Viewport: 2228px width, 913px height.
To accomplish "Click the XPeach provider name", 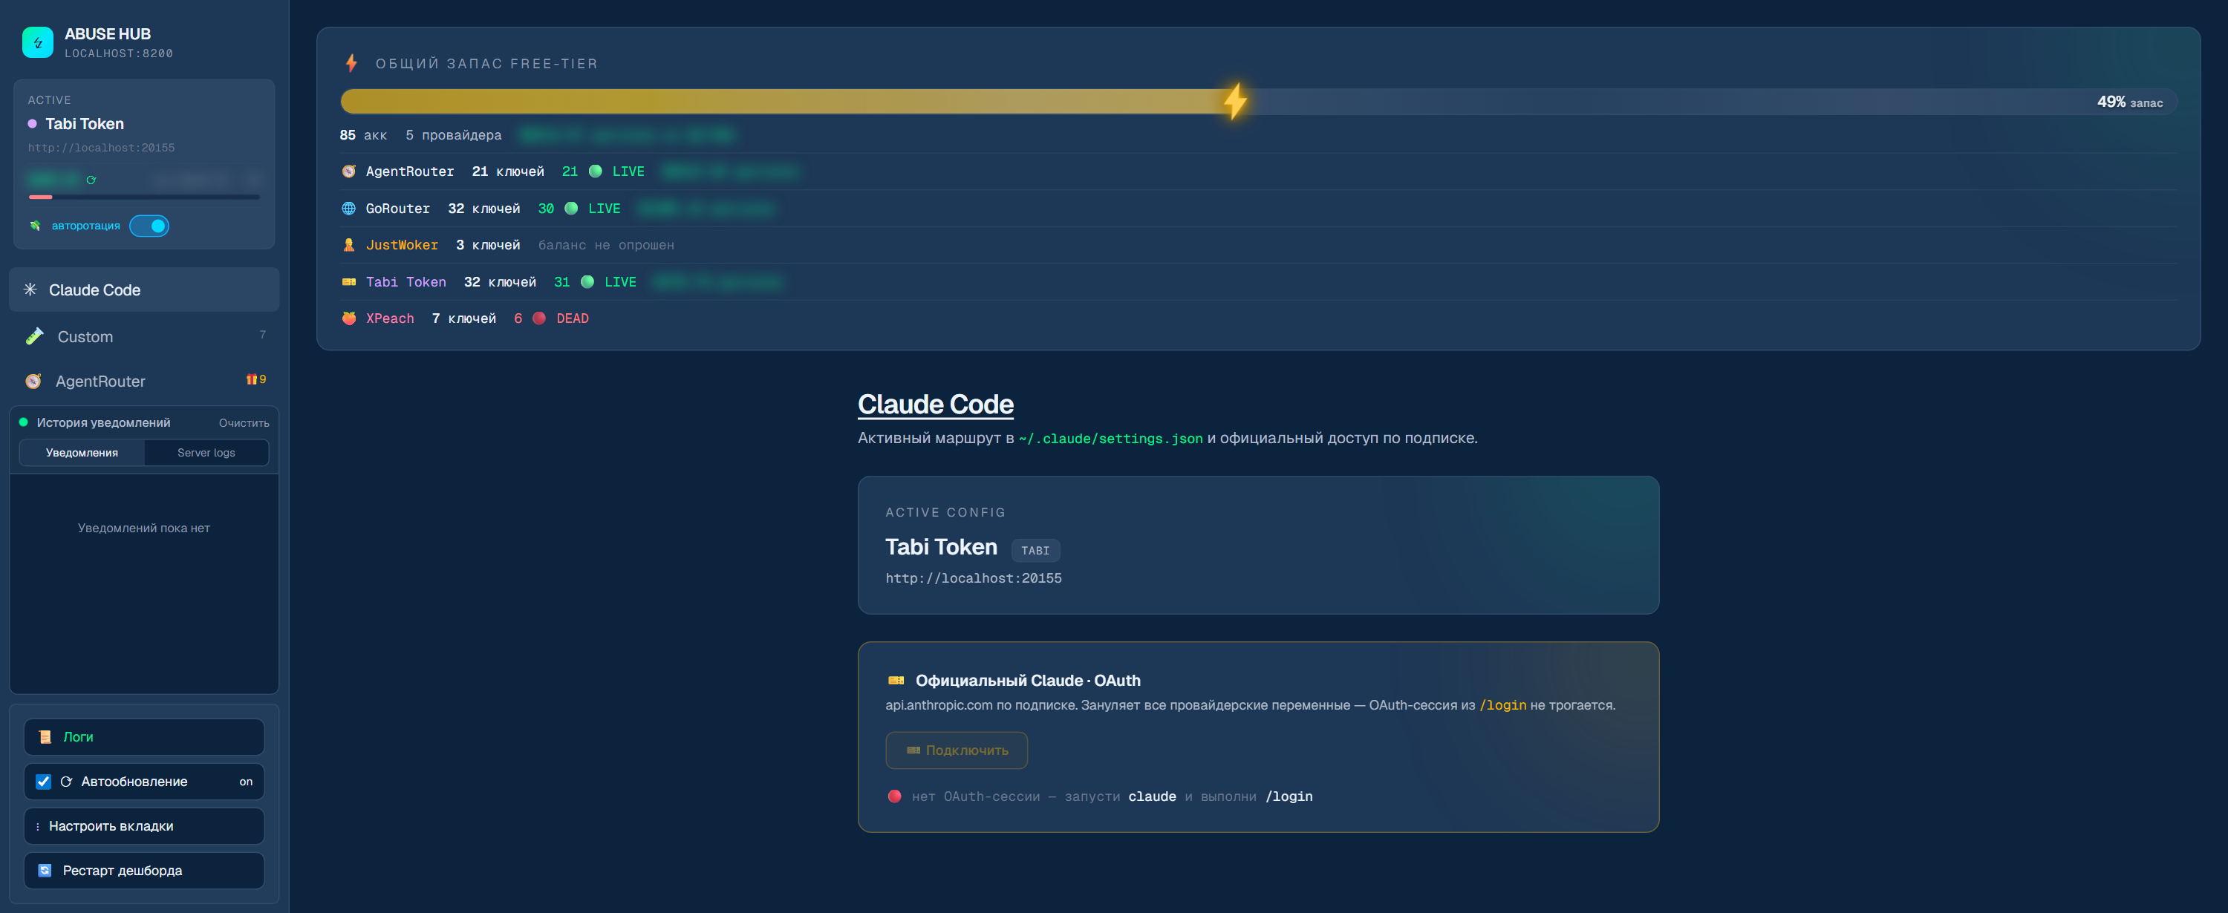I will click(x=390, y=318).
